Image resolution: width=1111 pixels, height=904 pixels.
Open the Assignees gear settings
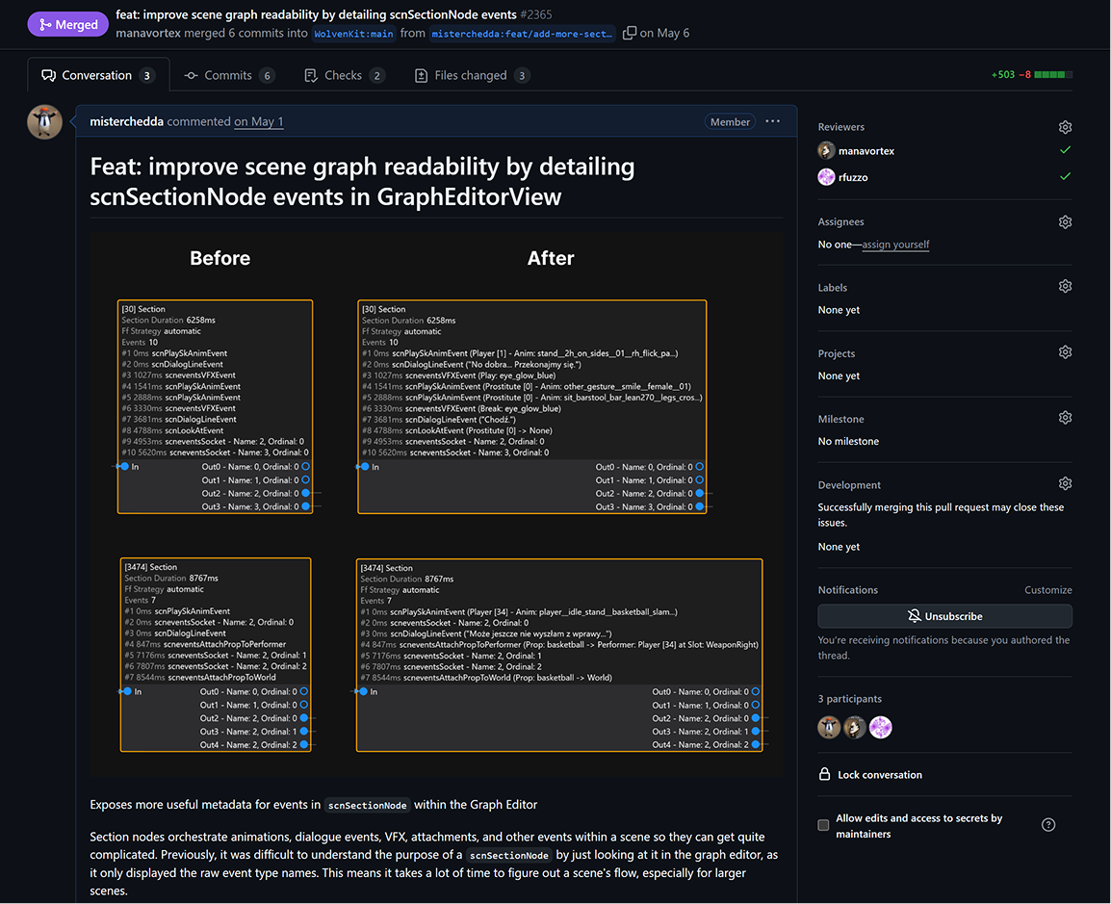[1065, 222]
